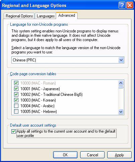The width and height of the screenshot is (135, 162).
Task: Click the OK button
Action: point(65,155)
